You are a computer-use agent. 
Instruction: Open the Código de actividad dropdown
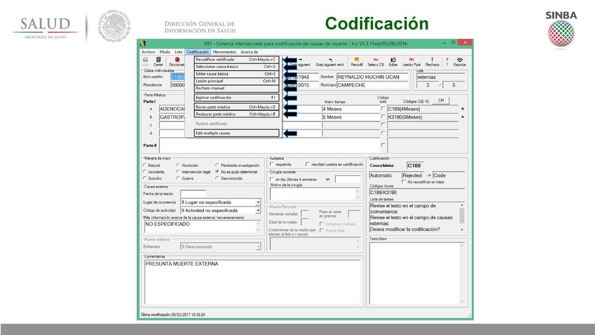(258, 211)
